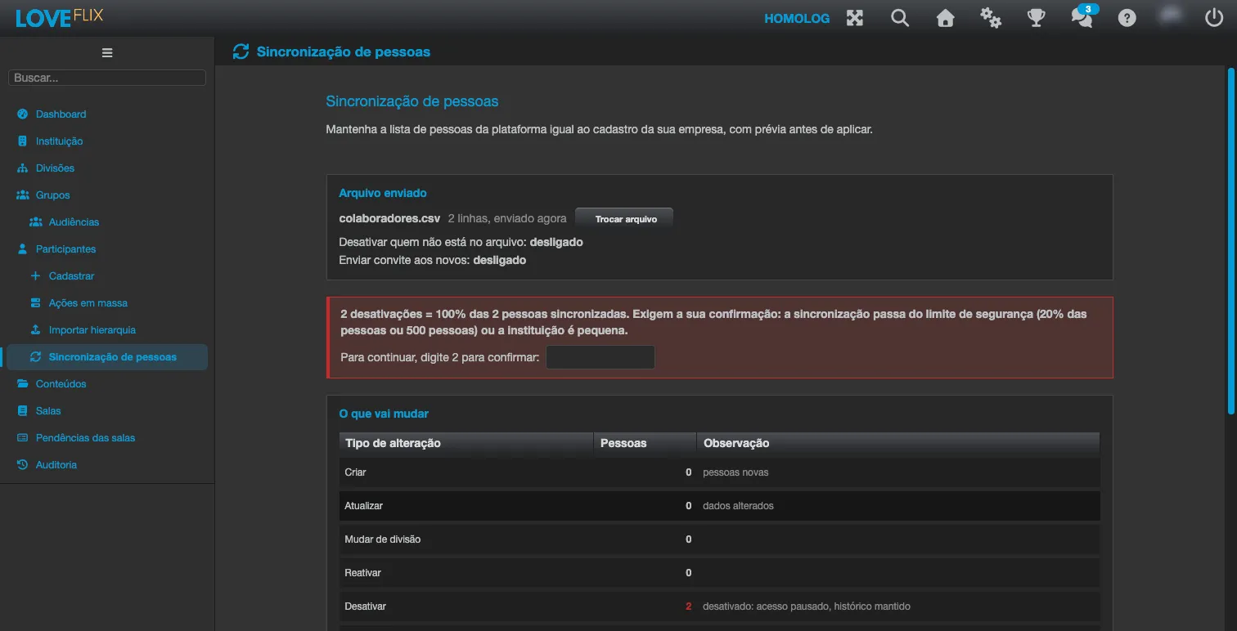Select the Desativar row label
The image size is (1237, 631).
[366, 606]
